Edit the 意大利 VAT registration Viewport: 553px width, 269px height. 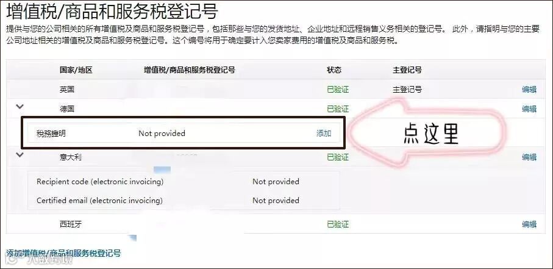529,157
